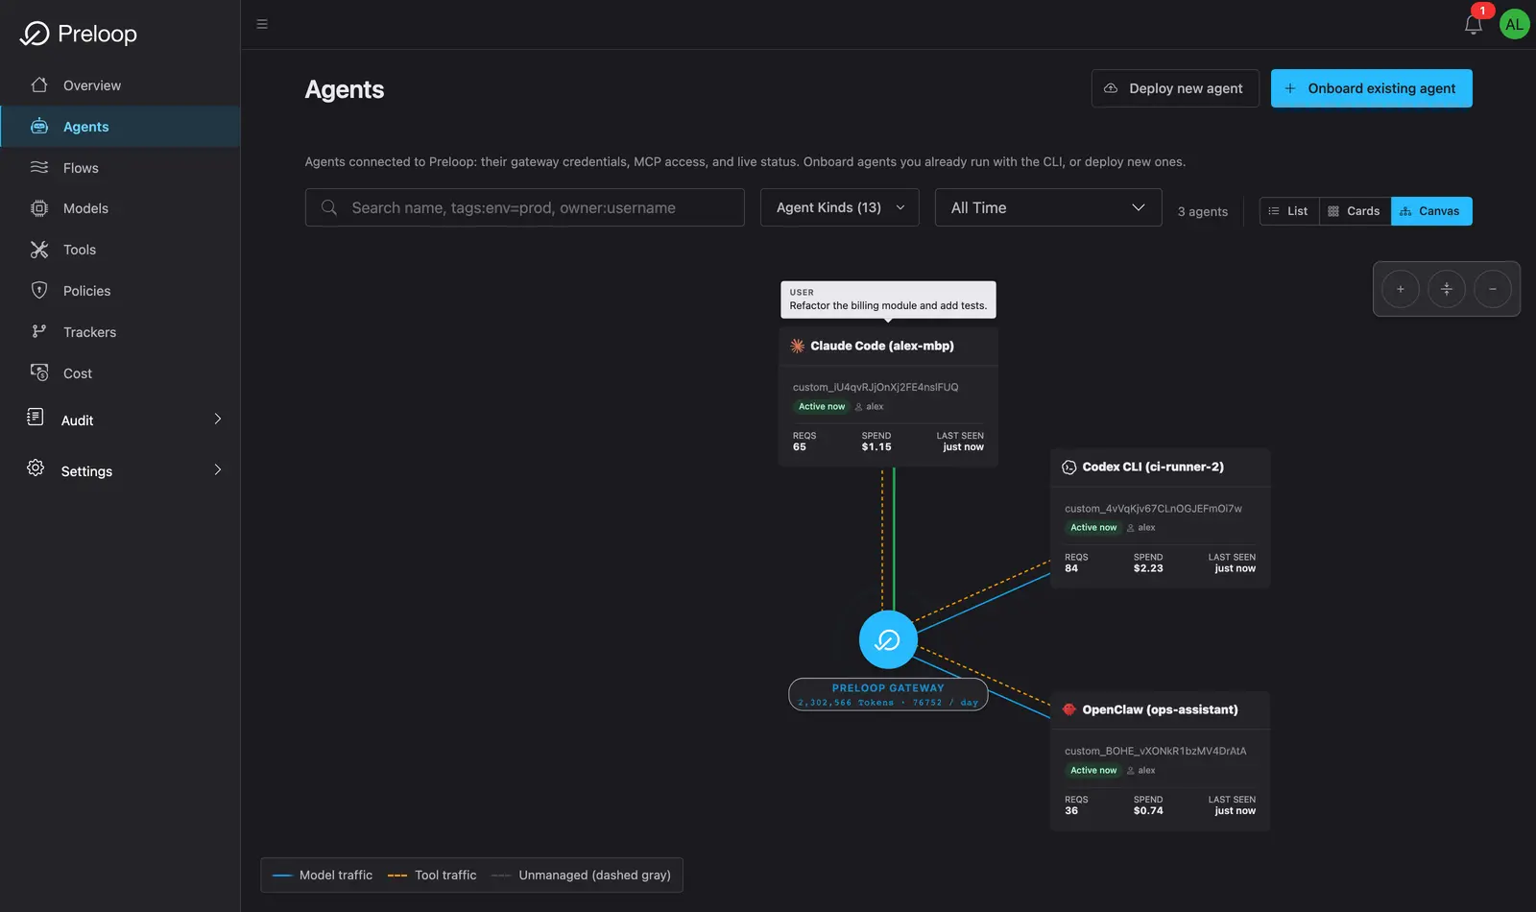The height and width of the screenshot is (912, 1536).
Task: Go to the Agents page
Action: click(x=120, y=127)
